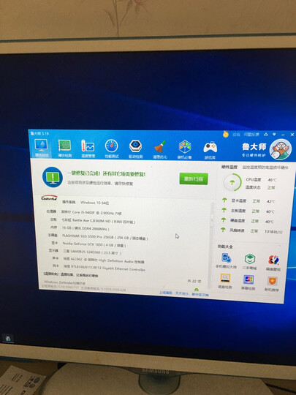The height and width of the screenshot is (395, 296).
Task: Click the 鲁大师 cartoon avatar
Action: coord(280,149)
